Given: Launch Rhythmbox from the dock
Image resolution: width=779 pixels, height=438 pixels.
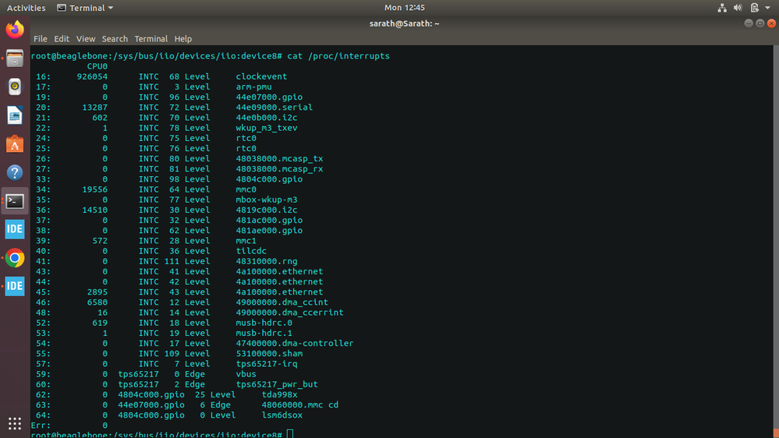Looking at the screenshot, I should [14, 87].
